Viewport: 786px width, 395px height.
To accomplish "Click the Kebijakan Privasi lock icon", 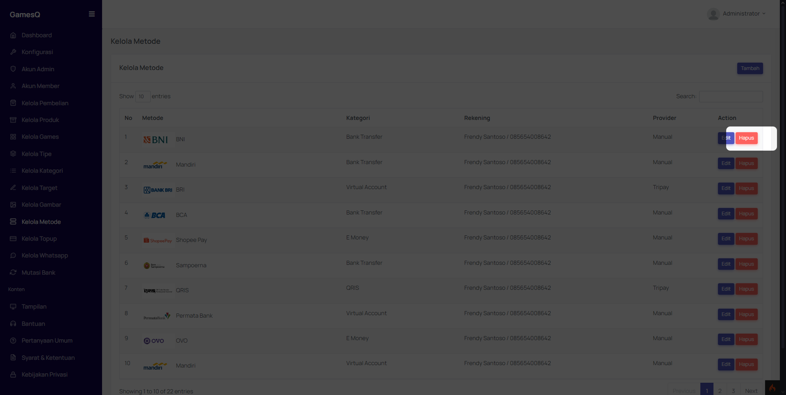I will click(x=13, y=375).
